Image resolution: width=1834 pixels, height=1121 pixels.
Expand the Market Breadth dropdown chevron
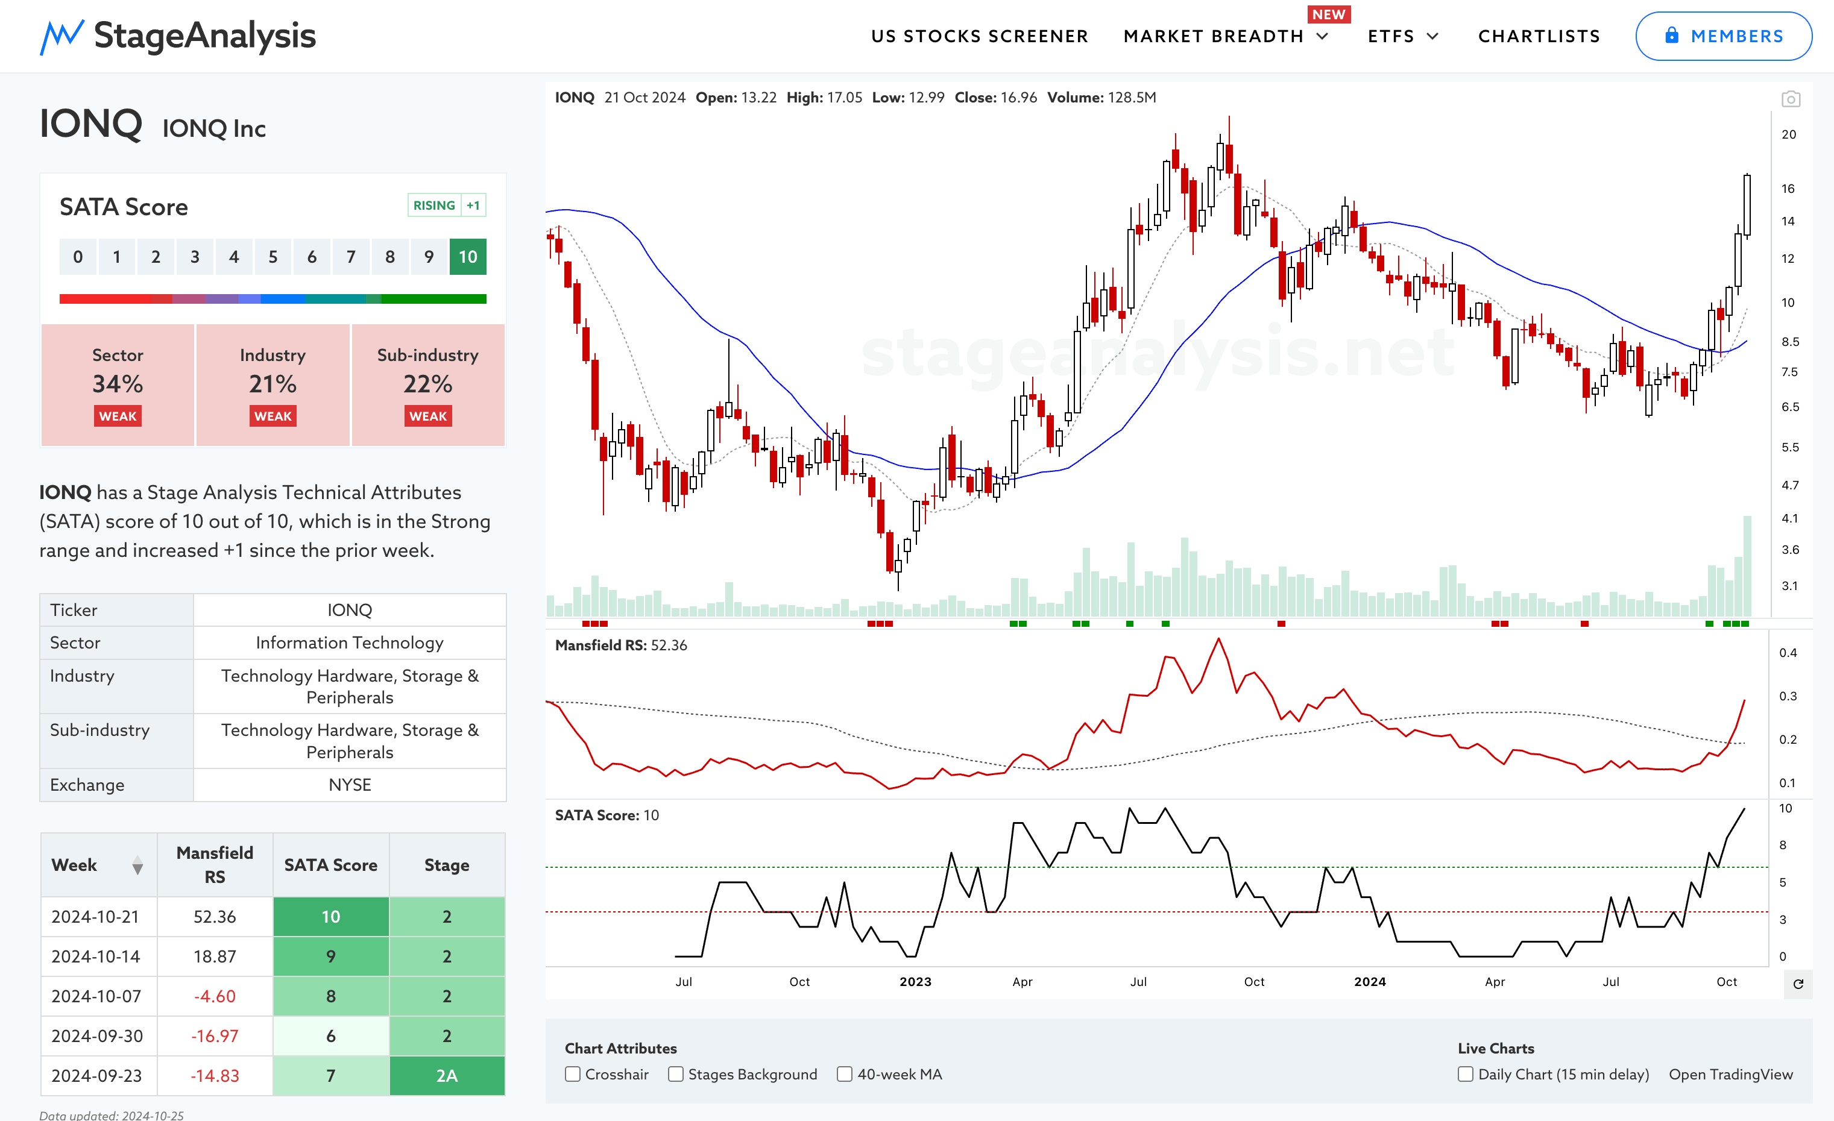tap(1323, 36)
